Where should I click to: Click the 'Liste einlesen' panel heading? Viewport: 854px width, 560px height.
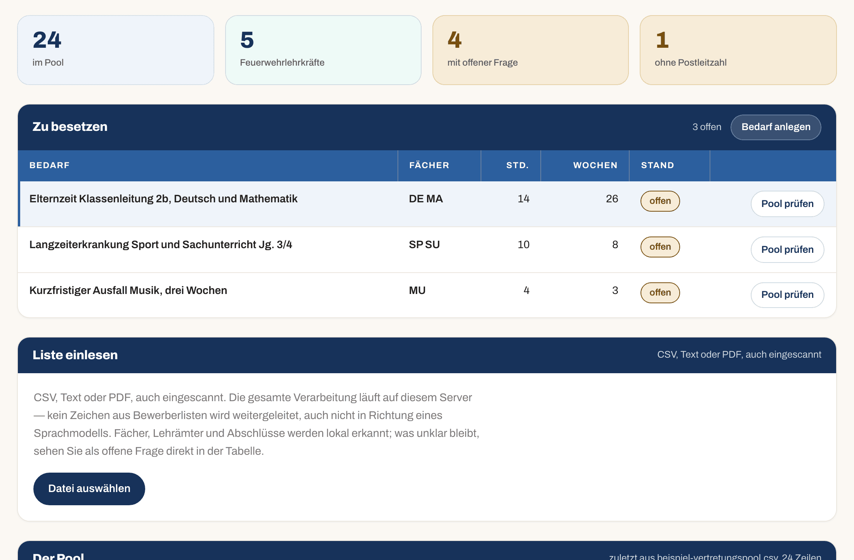point(75,355)
